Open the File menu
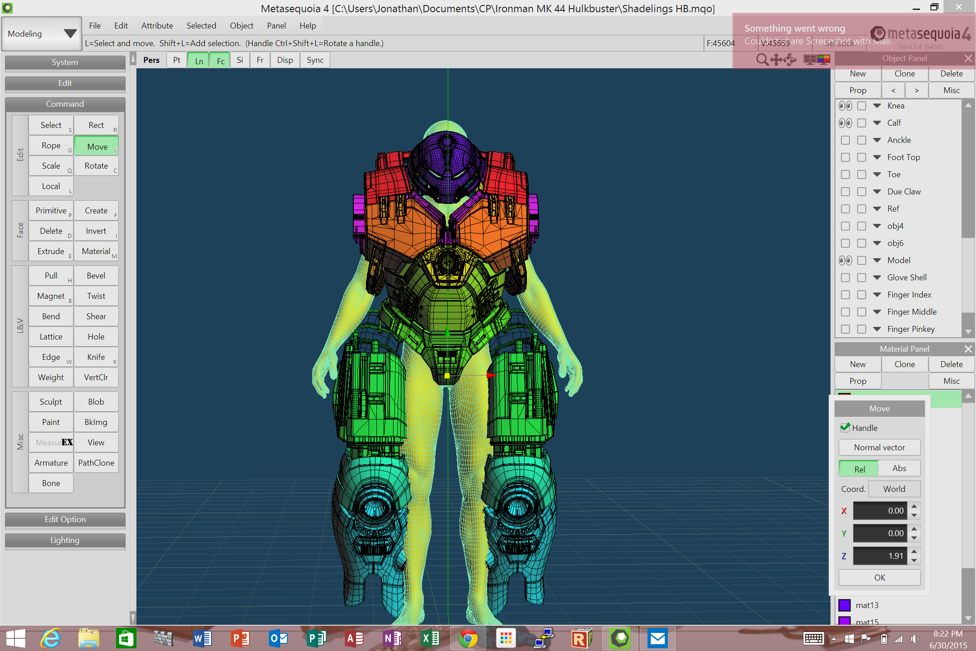This screenshot has height=651, width=976. pos(94,26)
